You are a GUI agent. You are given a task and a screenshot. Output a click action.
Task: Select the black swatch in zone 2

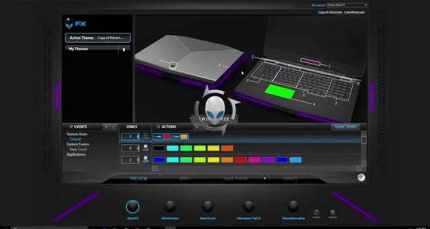point(159,148)
